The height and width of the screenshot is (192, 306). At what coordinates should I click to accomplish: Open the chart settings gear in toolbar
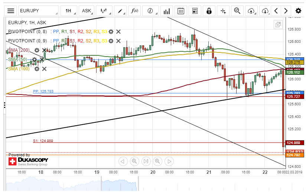[298, 11]
